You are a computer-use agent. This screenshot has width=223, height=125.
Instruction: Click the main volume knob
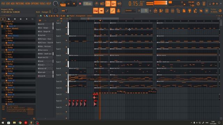55,3
